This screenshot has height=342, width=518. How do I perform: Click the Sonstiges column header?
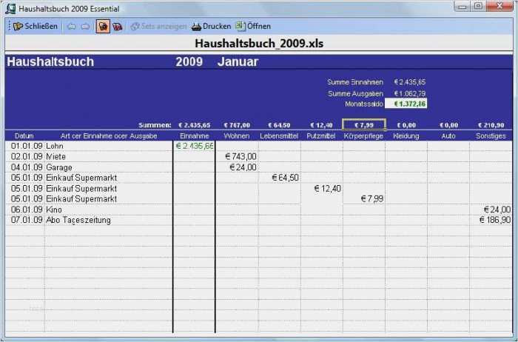coord(491,135)
